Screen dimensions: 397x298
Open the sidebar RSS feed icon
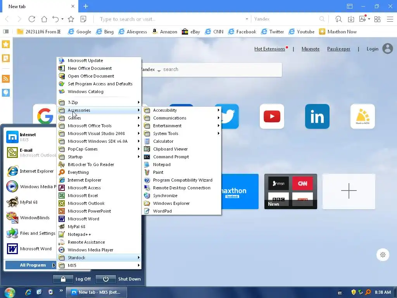click(6, 78)
